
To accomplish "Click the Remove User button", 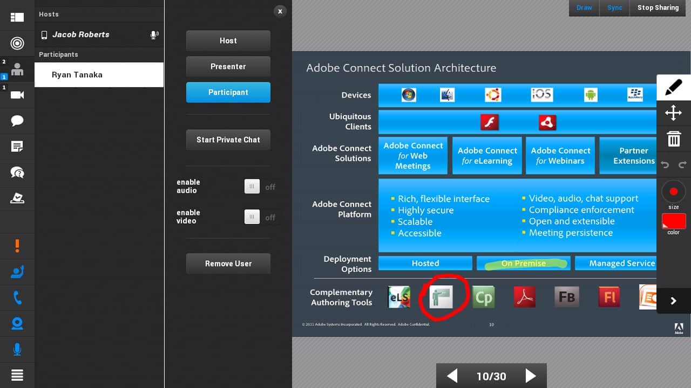I will 228,264.
